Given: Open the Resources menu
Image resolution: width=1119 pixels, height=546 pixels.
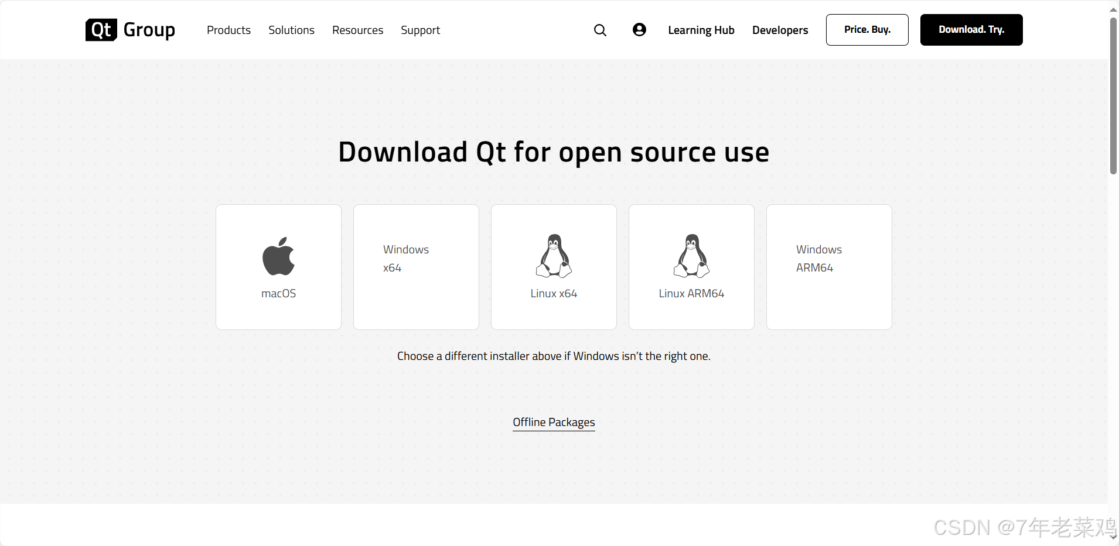Looking at the screenshot, I should (x=357, y=30).
